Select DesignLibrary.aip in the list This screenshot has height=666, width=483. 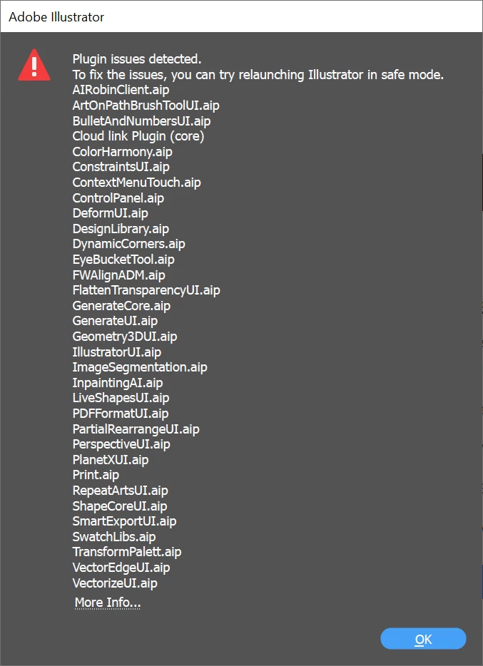121,228
